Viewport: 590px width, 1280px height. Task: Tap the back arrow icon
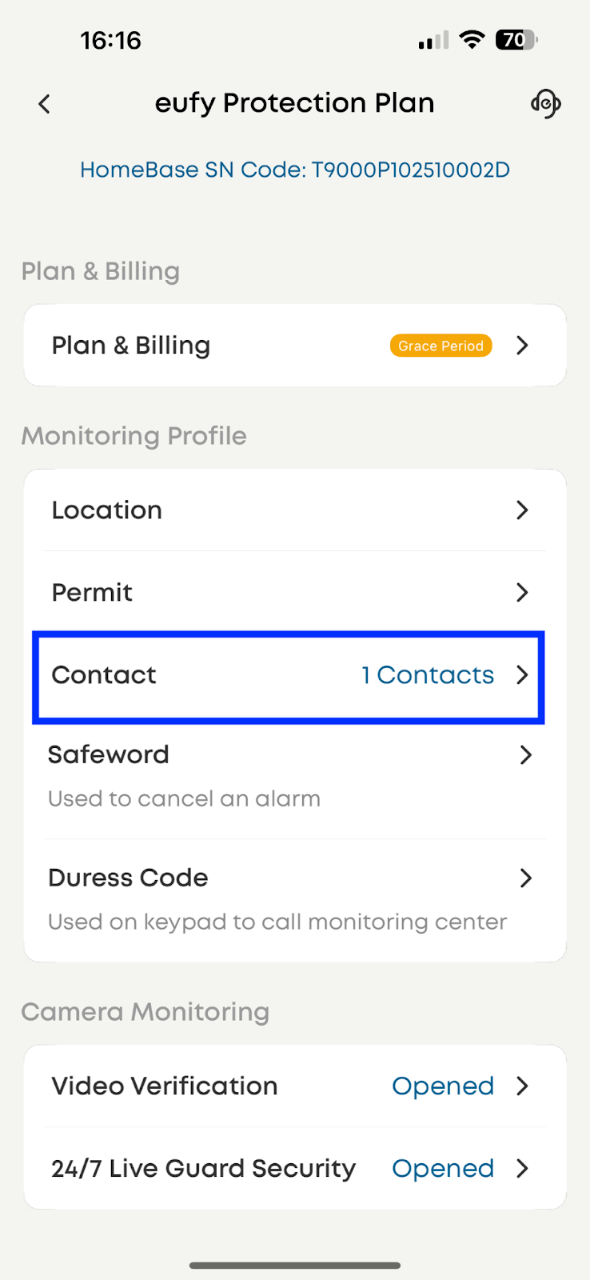click(45, 104)
